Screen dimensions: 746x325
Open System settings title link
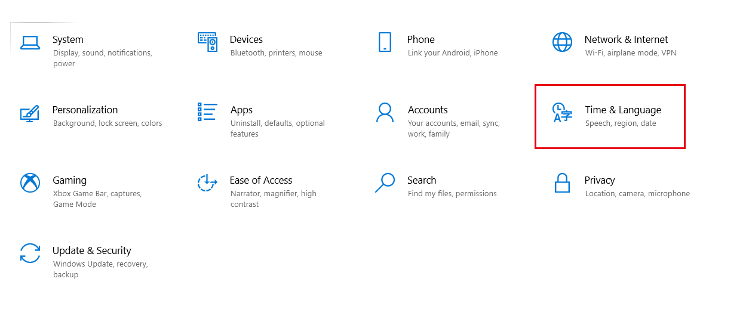pos(68,39)
